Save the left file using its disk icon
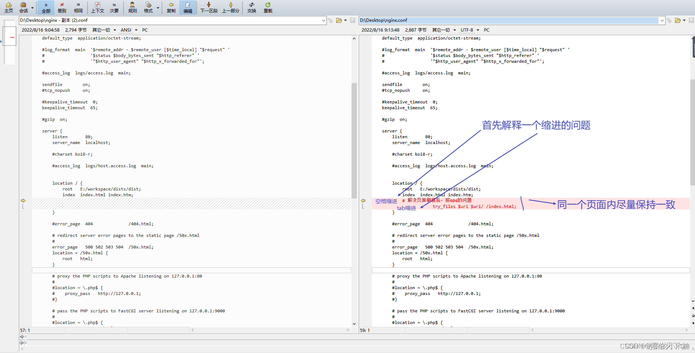This screenshot has height=353, width=695. pos(353,20)
